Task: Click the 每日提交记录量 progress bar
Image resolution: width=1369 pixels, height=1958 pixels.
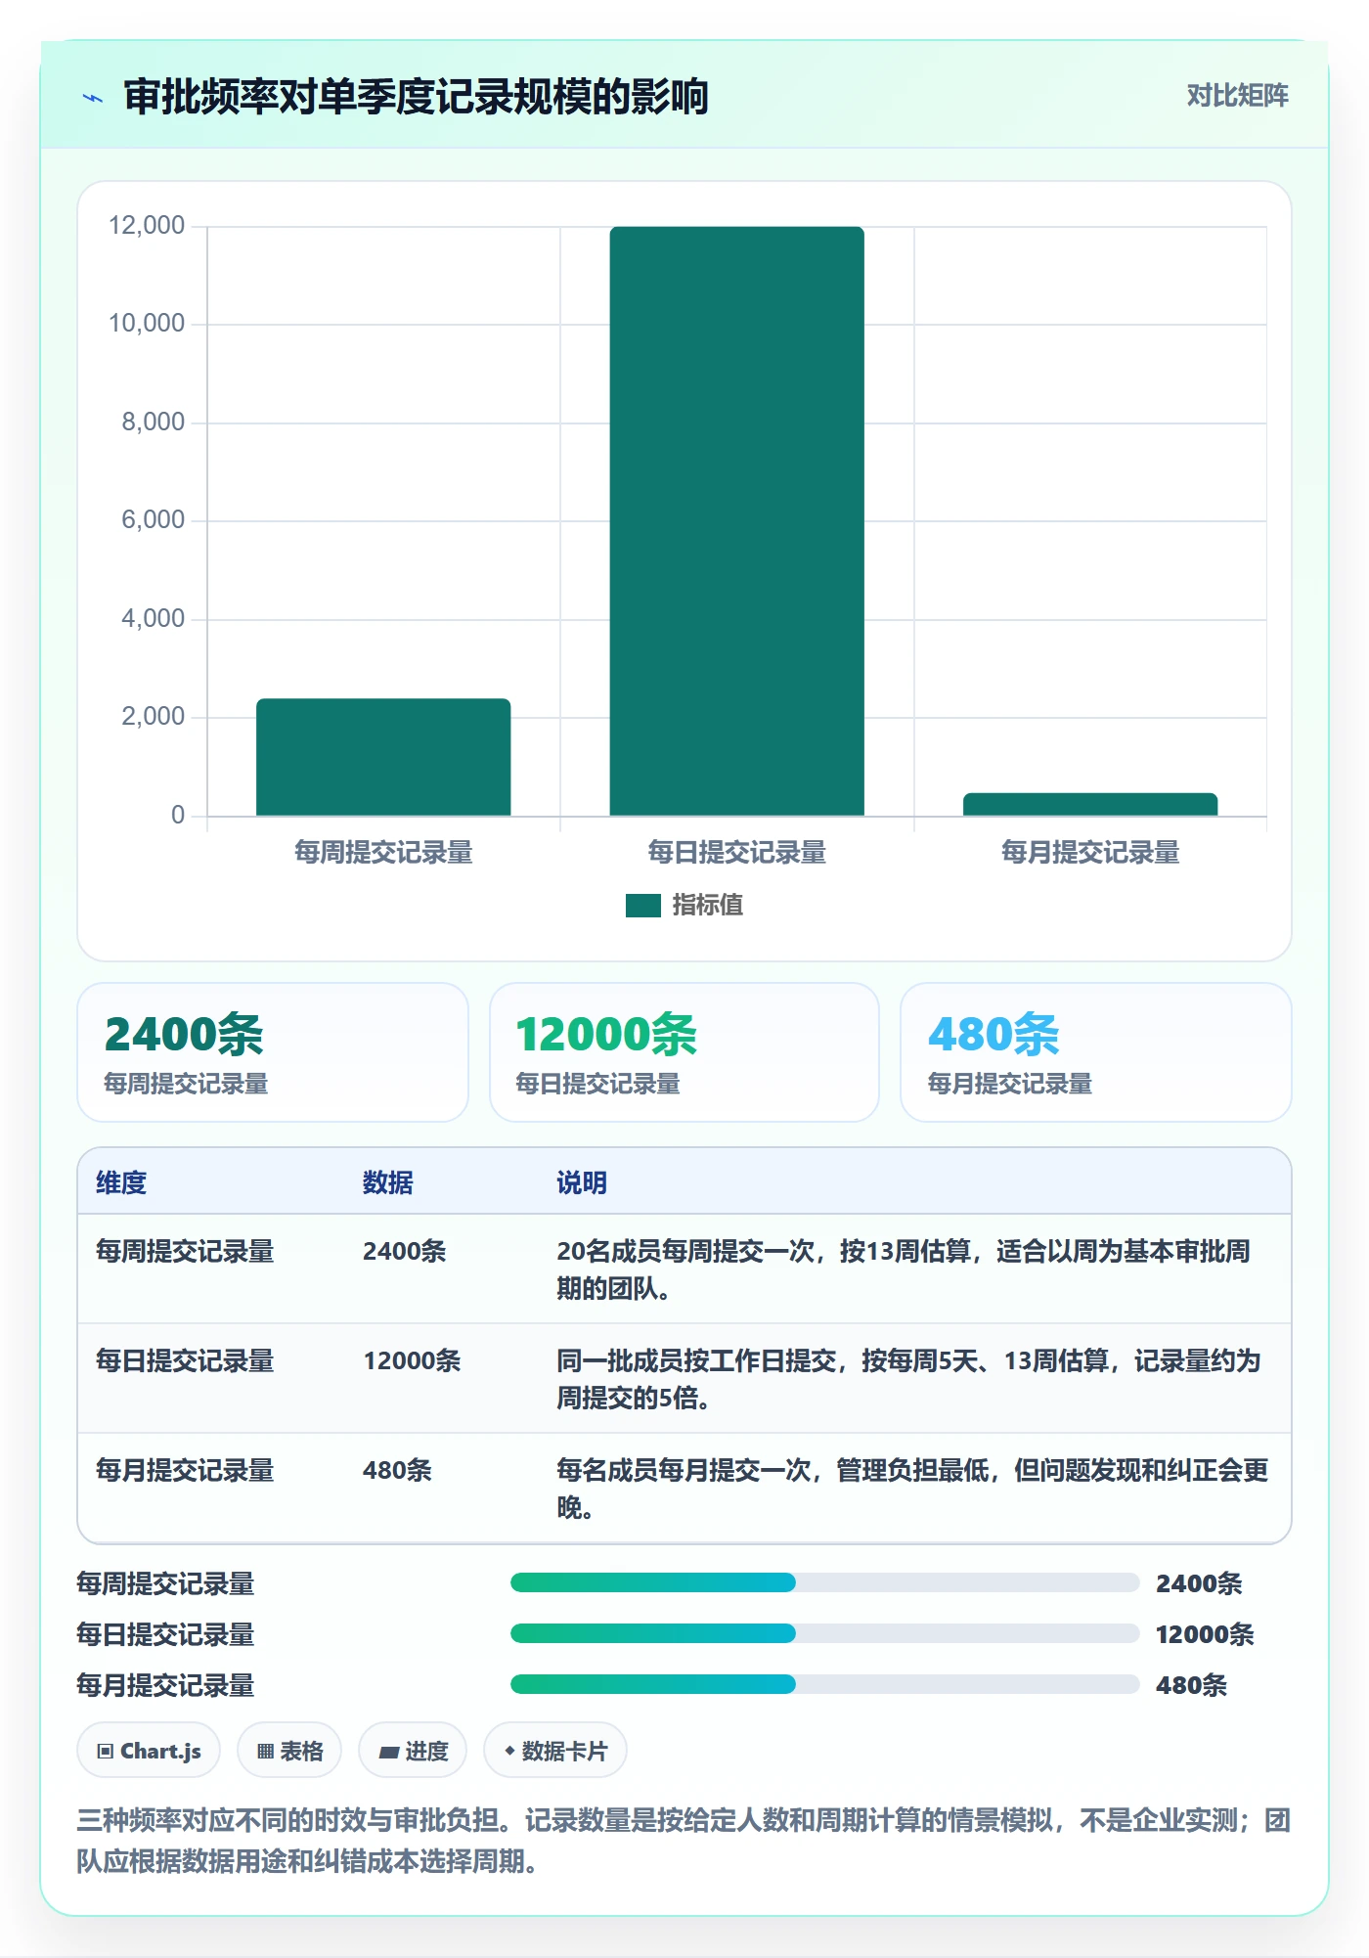Action: [x=825, y=1633]
